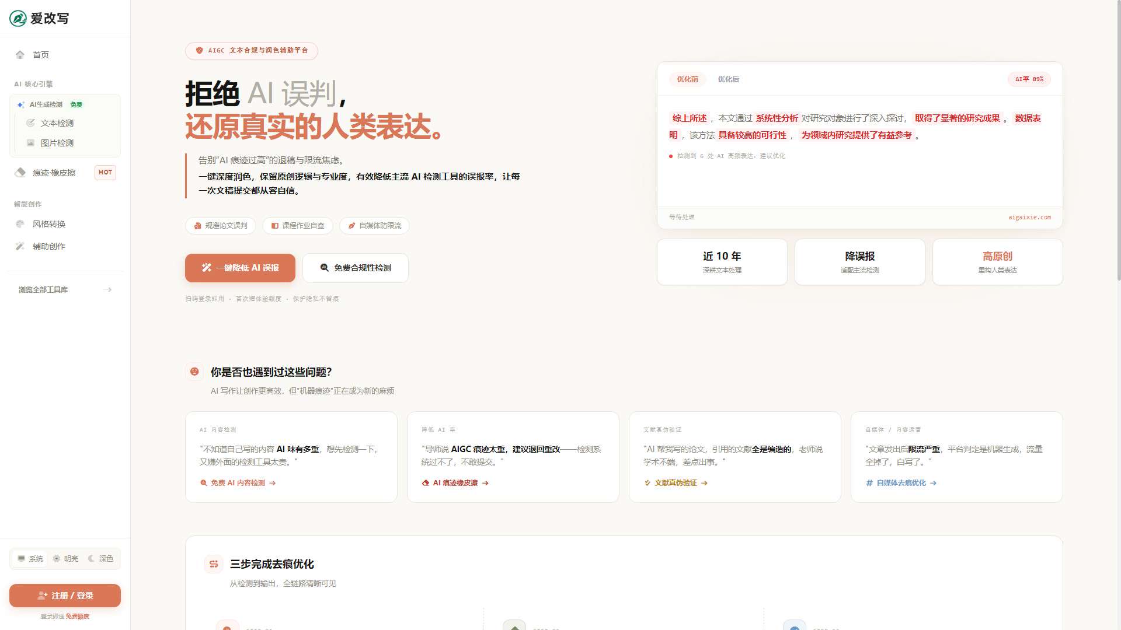
Task: Click the palette icon beside 风格转换
Action: coord(20,224)
